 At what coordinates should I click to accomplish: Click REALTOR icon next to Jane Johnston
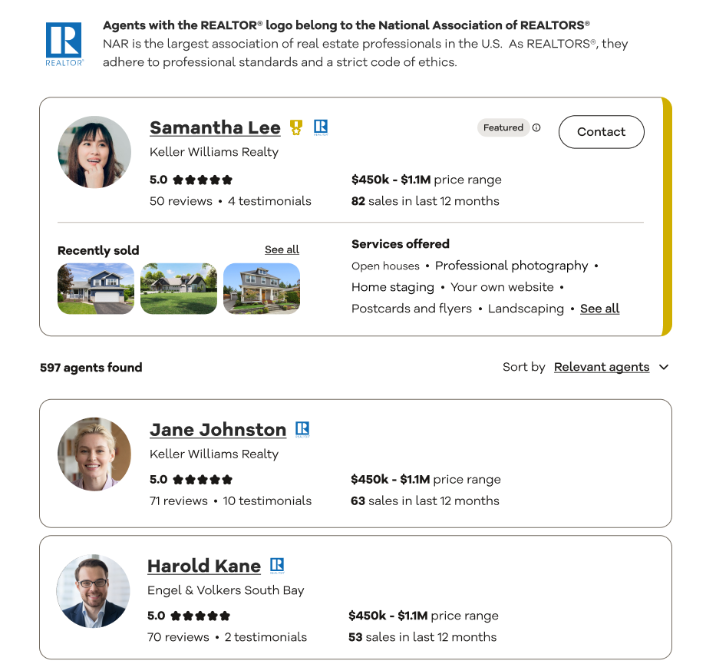[302, 429]
